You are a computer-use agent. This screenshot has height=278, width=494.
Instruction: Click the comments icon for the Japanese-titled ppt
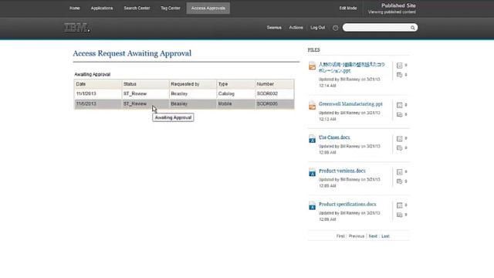(399, 75)
